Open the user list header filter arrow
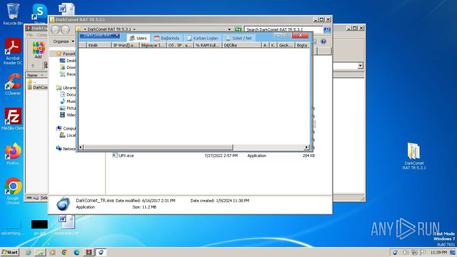 [x=83, y=45]
